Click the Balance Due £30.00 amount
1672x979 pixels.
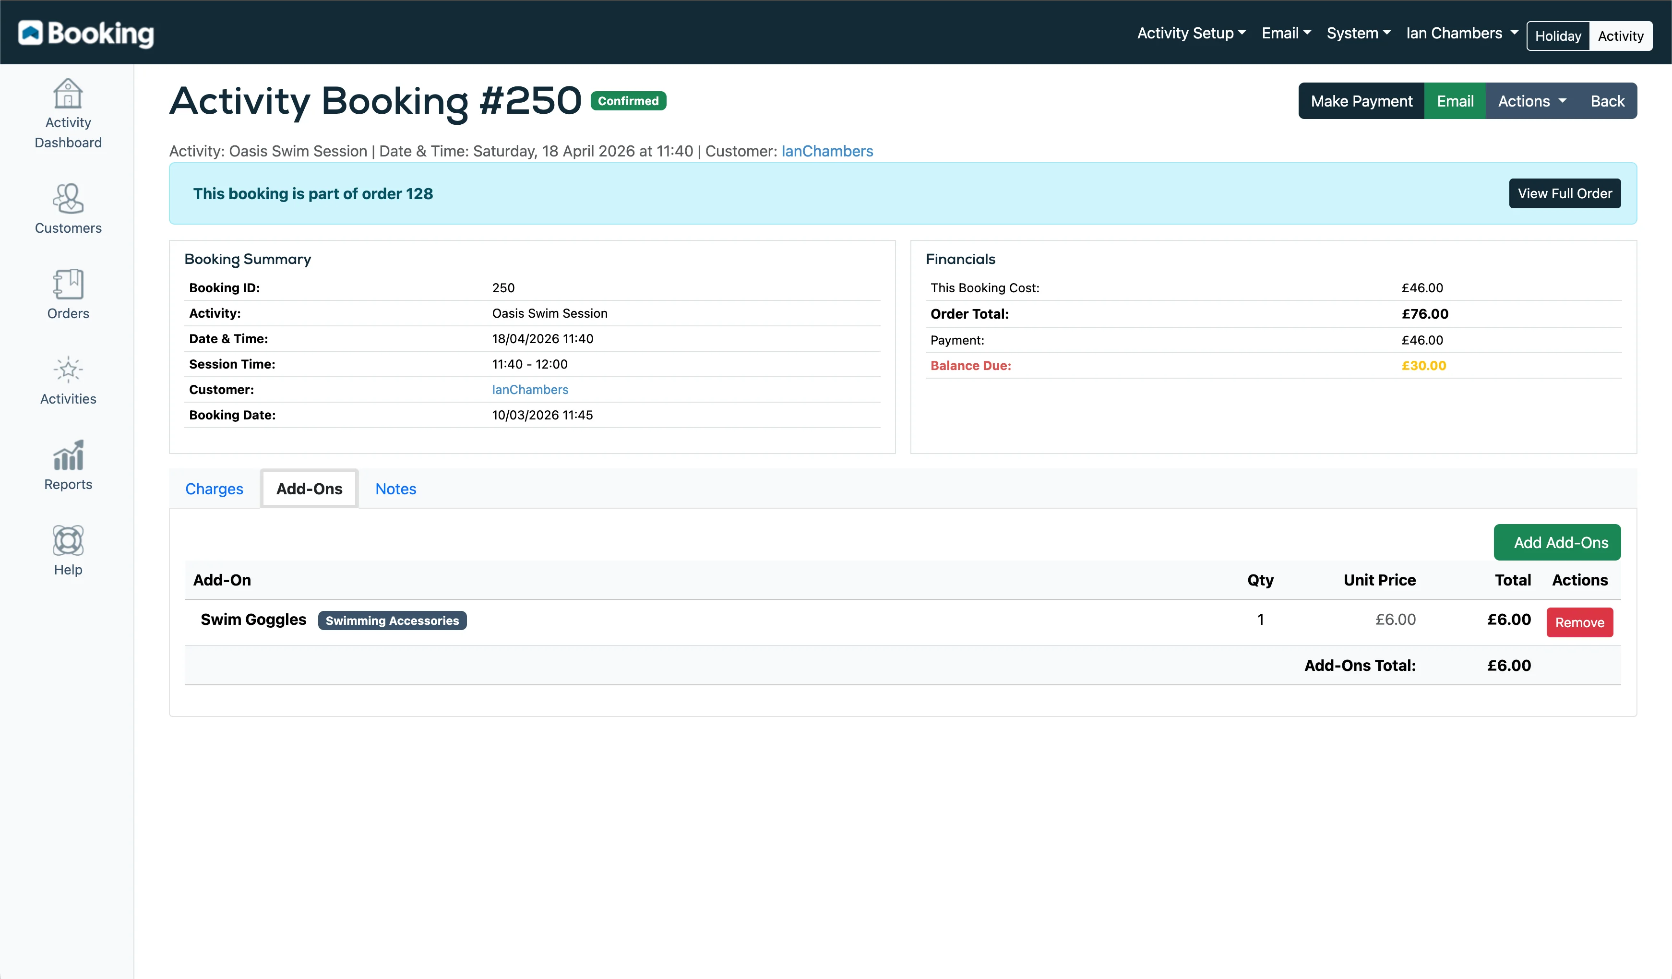(x=1423, y=366)
